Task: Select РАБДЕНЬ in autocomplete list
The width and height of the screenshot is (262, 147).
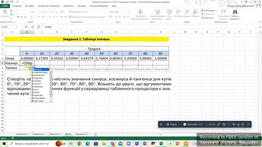Action: (40, 69)
